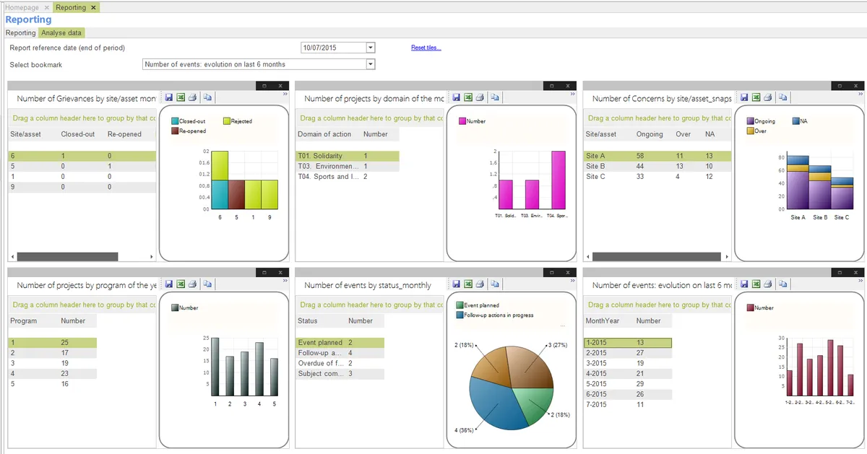867x454 pixels.
Task: Print the events evolution tile
Action: click(x=767, y=284)
